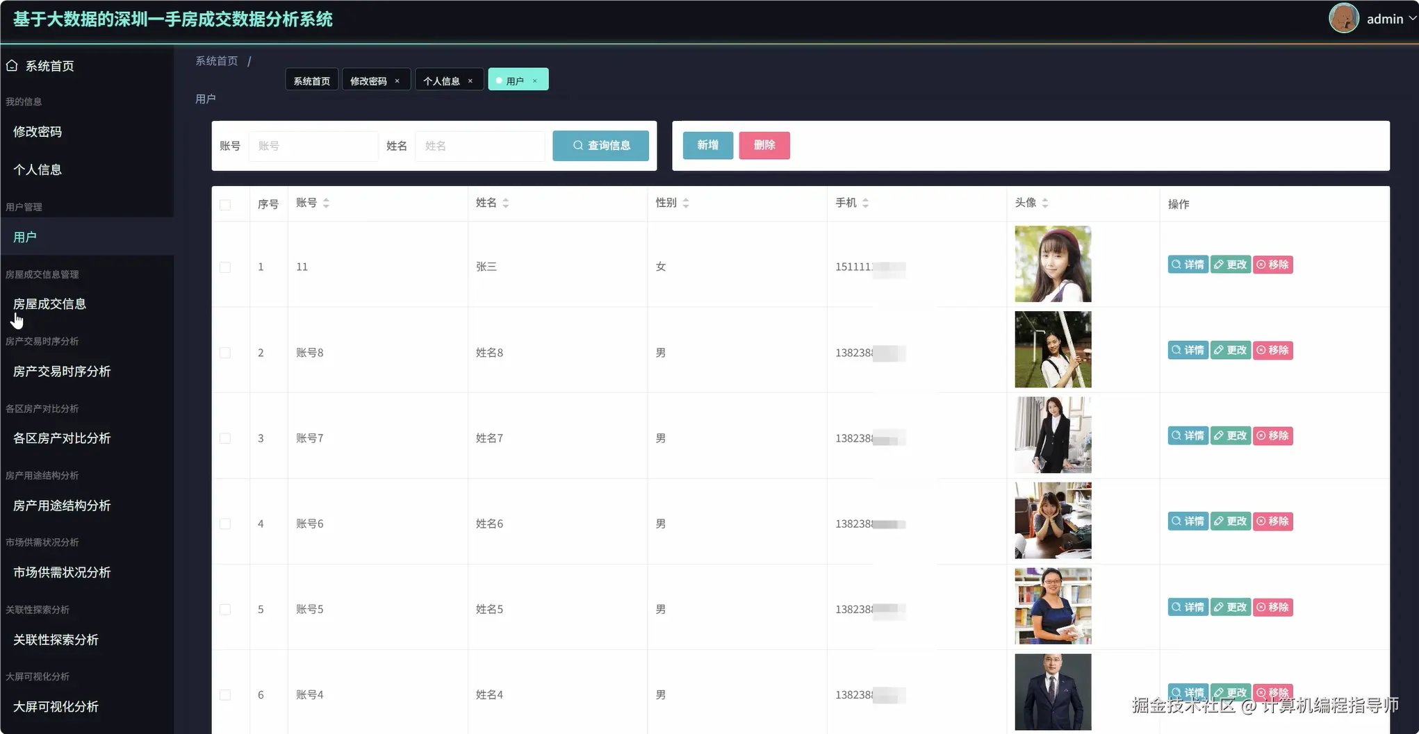Close the 个人信息 tab
Viewport: 1419px width, 734px height.
coord(470,81)
